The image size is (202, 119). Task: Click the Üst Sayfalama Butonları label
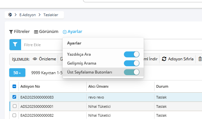pyautogui.click(x=90, y=72)
